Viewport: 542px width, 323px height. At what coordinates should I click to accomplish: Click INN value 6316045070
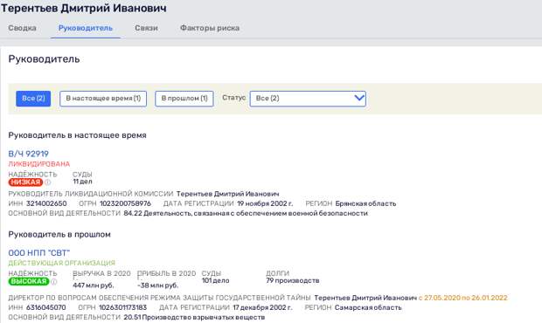46,307
